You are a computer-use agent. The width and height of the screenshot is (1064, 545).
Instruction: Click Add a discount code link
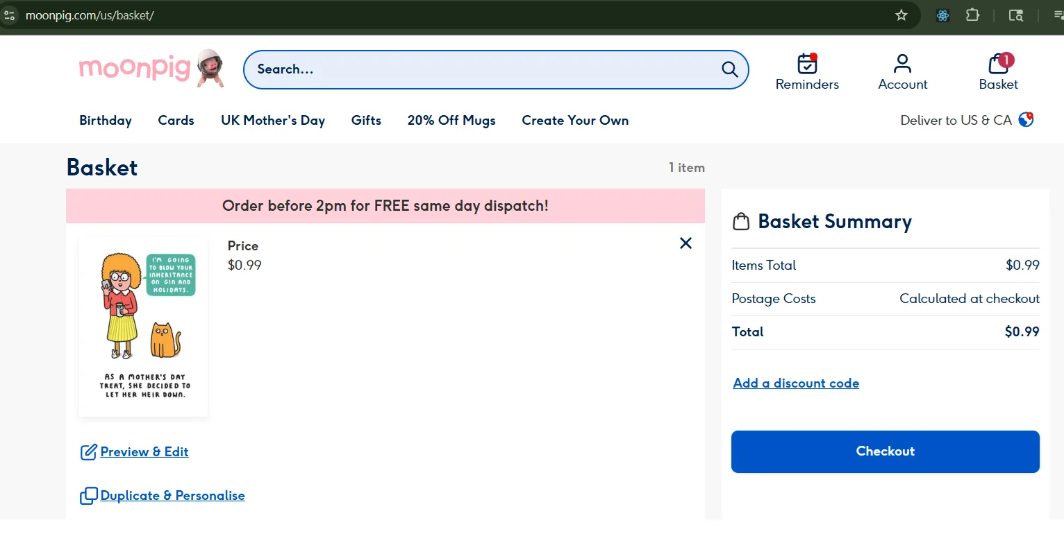796,383
